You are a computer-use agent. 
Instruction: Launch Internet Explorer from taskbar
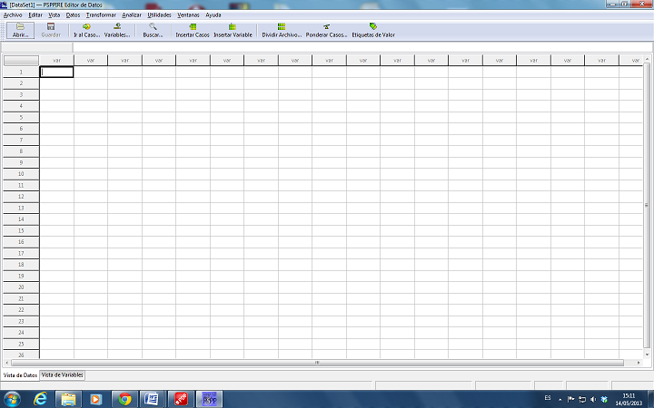(x=41, y=399)
